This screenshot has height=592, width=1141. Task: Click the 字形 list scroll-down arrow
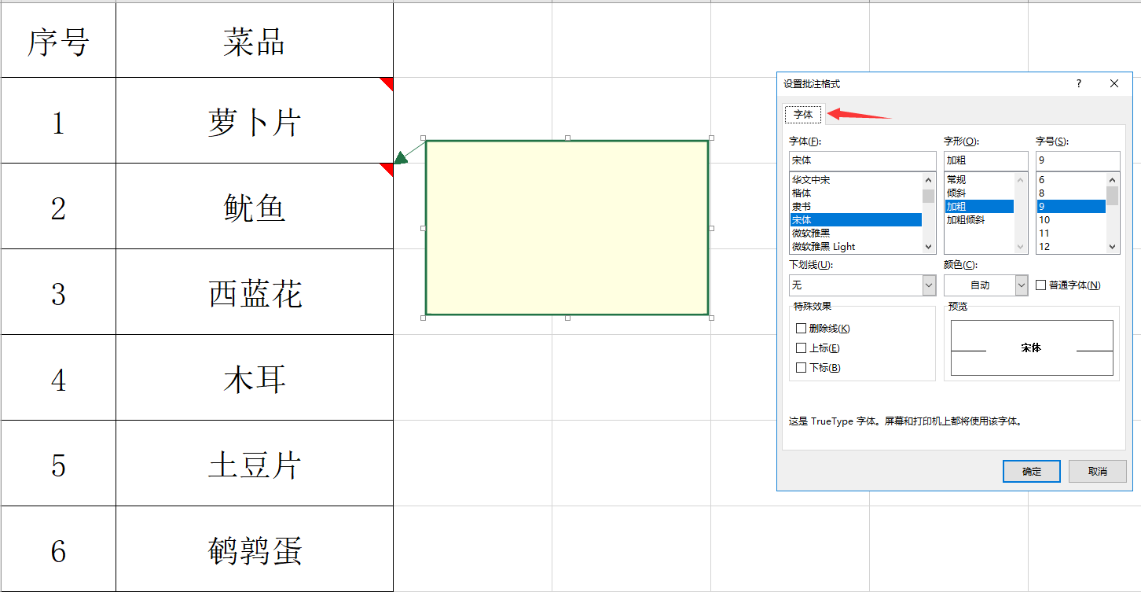click(x=1019, y=246)
